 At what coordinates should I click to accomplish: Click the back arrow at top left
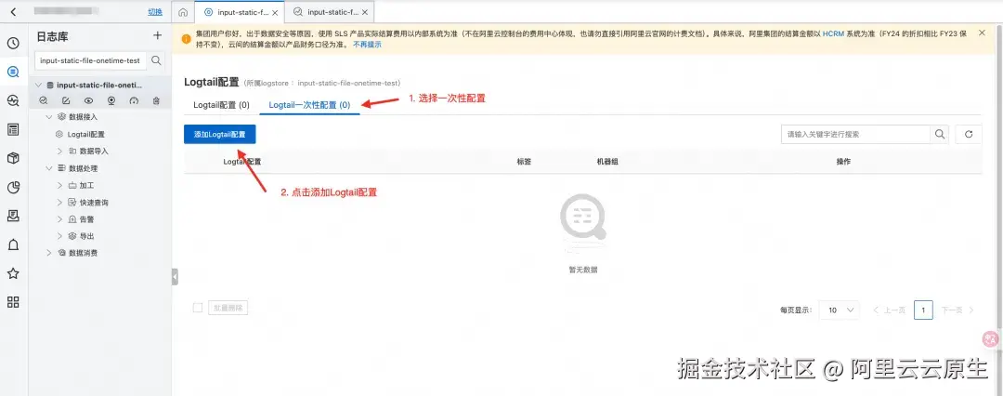click(x=13, y=11)
